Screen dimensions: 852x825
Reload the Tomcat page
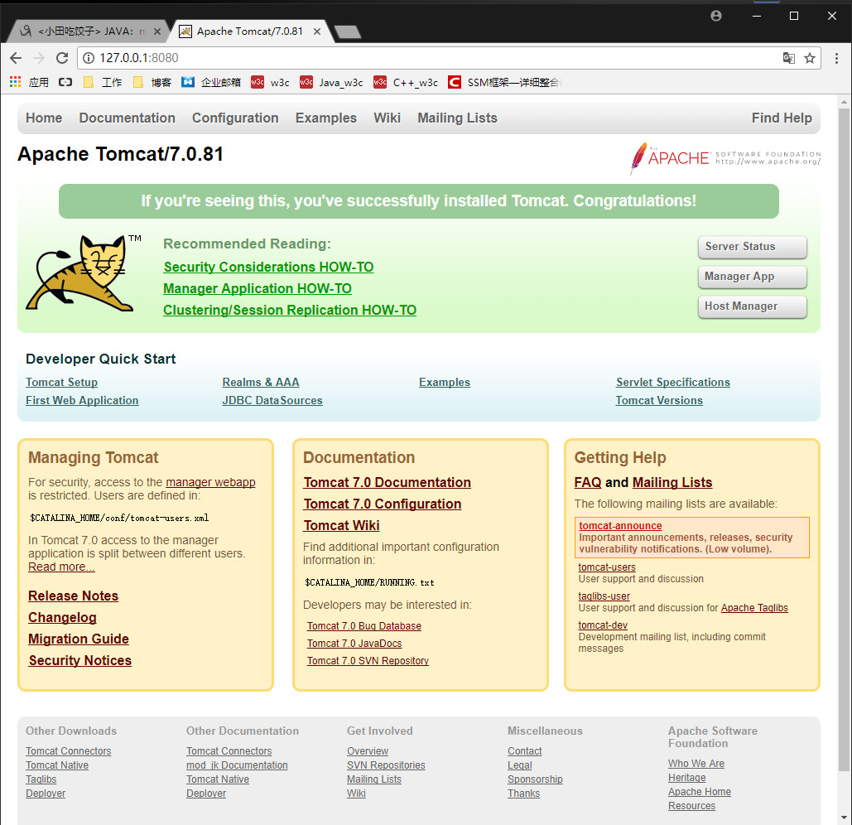coord(62,58)
